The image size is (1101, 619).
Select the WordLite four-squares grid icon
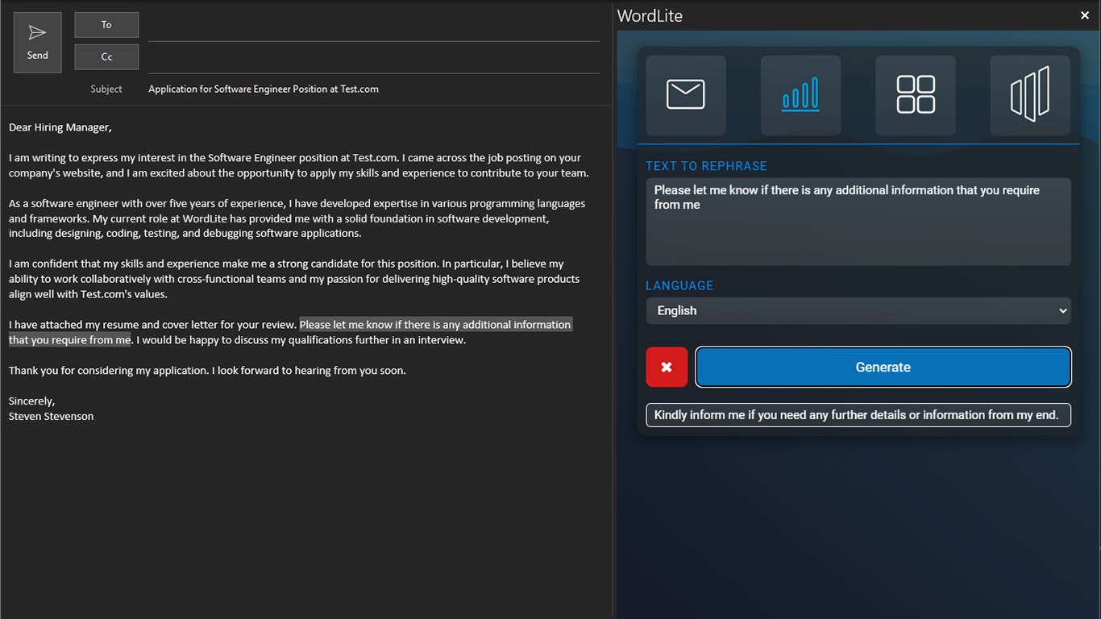coord(916,95)
